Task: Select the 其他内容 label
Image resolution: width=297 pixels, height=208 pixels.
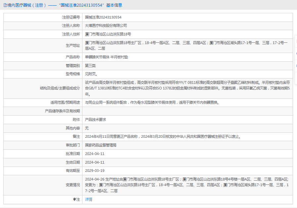Action: [x=73, y=128]
